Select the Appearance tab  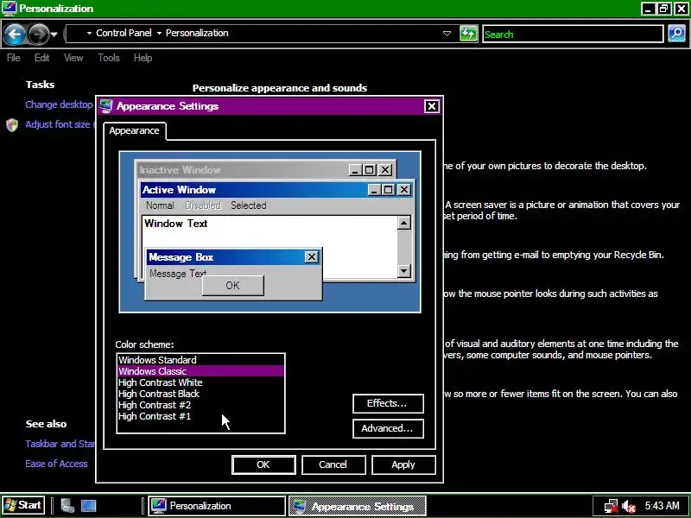(135, 131)
